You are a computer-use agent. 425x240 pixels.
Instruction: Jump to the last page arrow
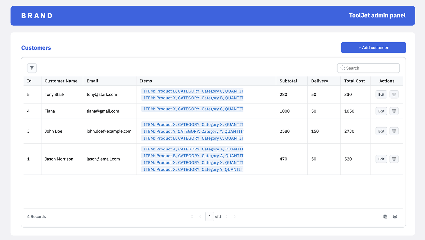tap(235, 217)
